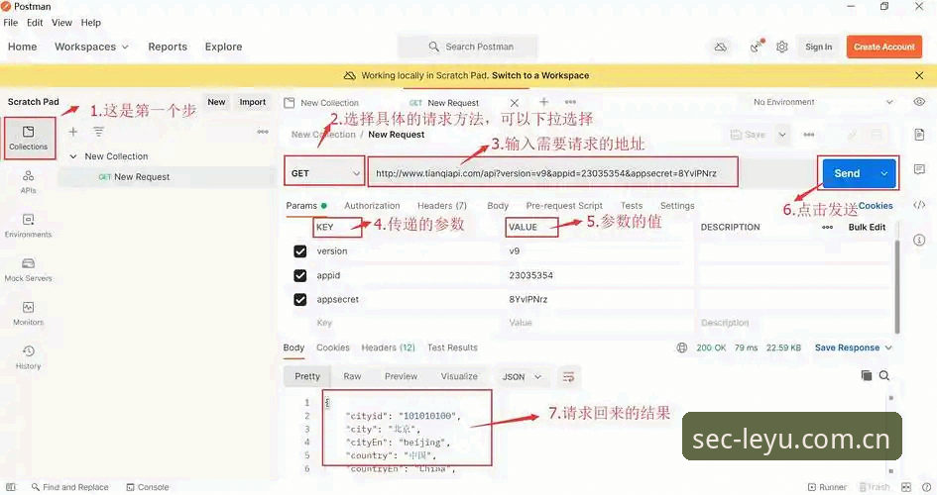Open the Monitors sidebar panel

coord(28,314)
